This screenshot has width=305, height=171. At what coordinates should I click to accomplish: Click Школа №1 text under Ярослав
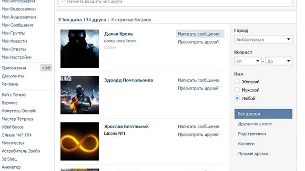click(114, 133)
